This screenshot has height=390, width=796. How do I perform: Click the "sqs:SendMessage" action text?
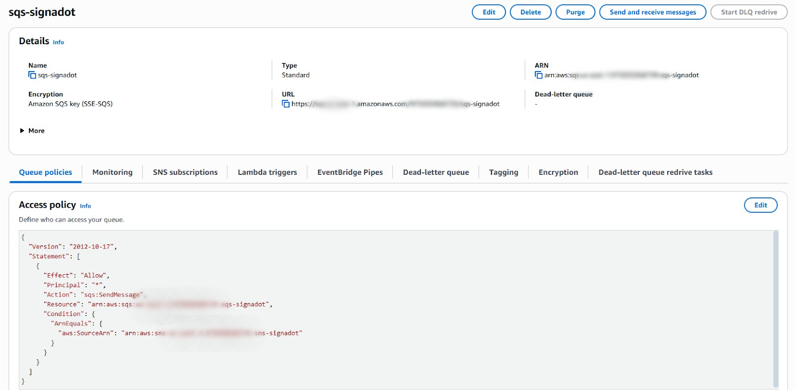[112, 295]
